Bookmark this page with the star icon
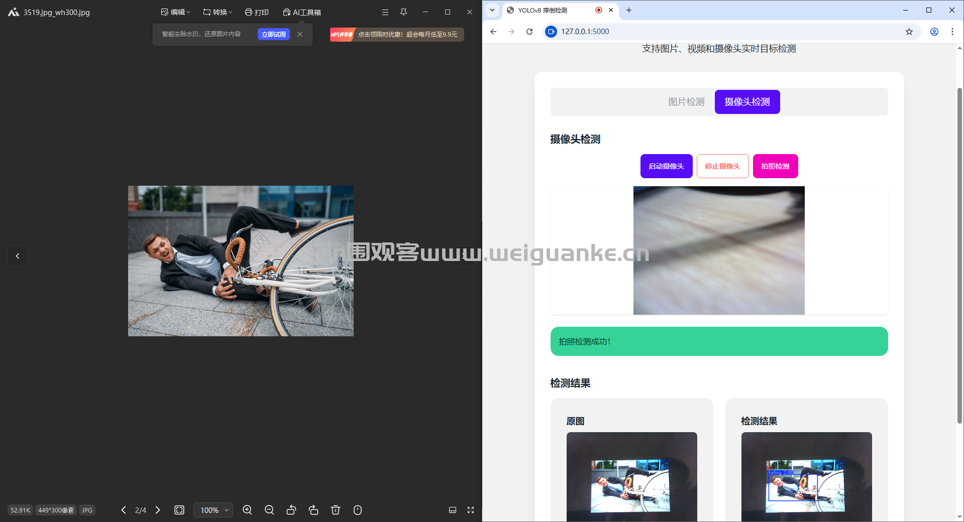This screenshot has width=964, height=522. tap(909, 32)
